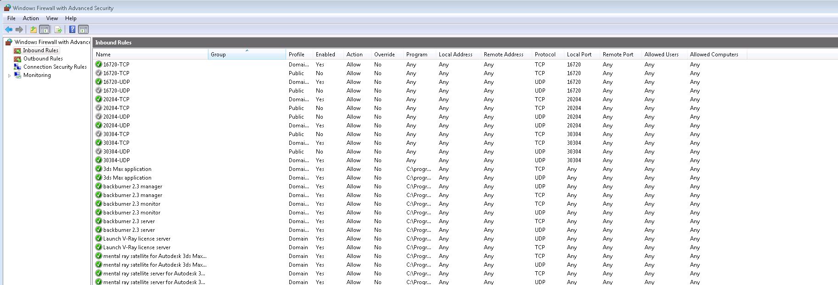This screenshot has height=285, width=838.
Task: Click local port 20204 in enabled 20204-UDP row
Action: tap(574, 125)
